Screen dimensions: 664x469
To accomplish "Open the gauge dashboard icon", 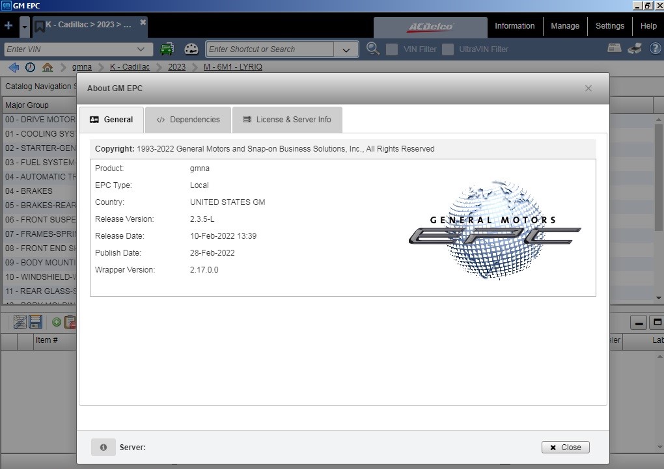I will 191,49.
